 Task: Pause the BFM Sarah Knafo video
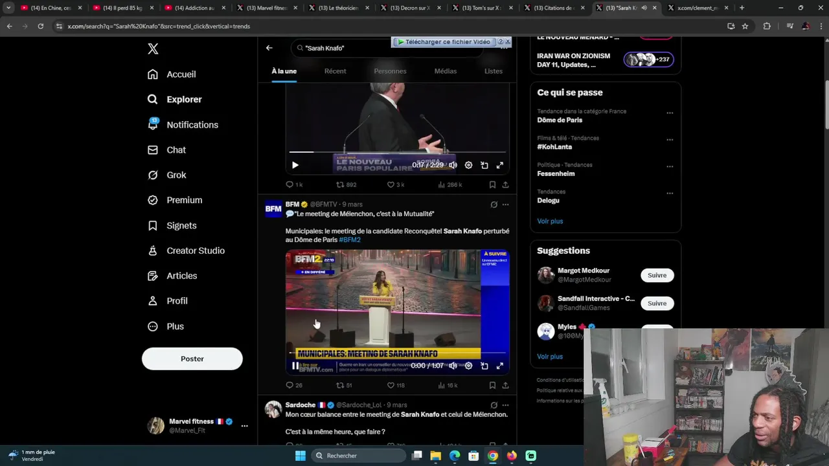click(295, 366)
